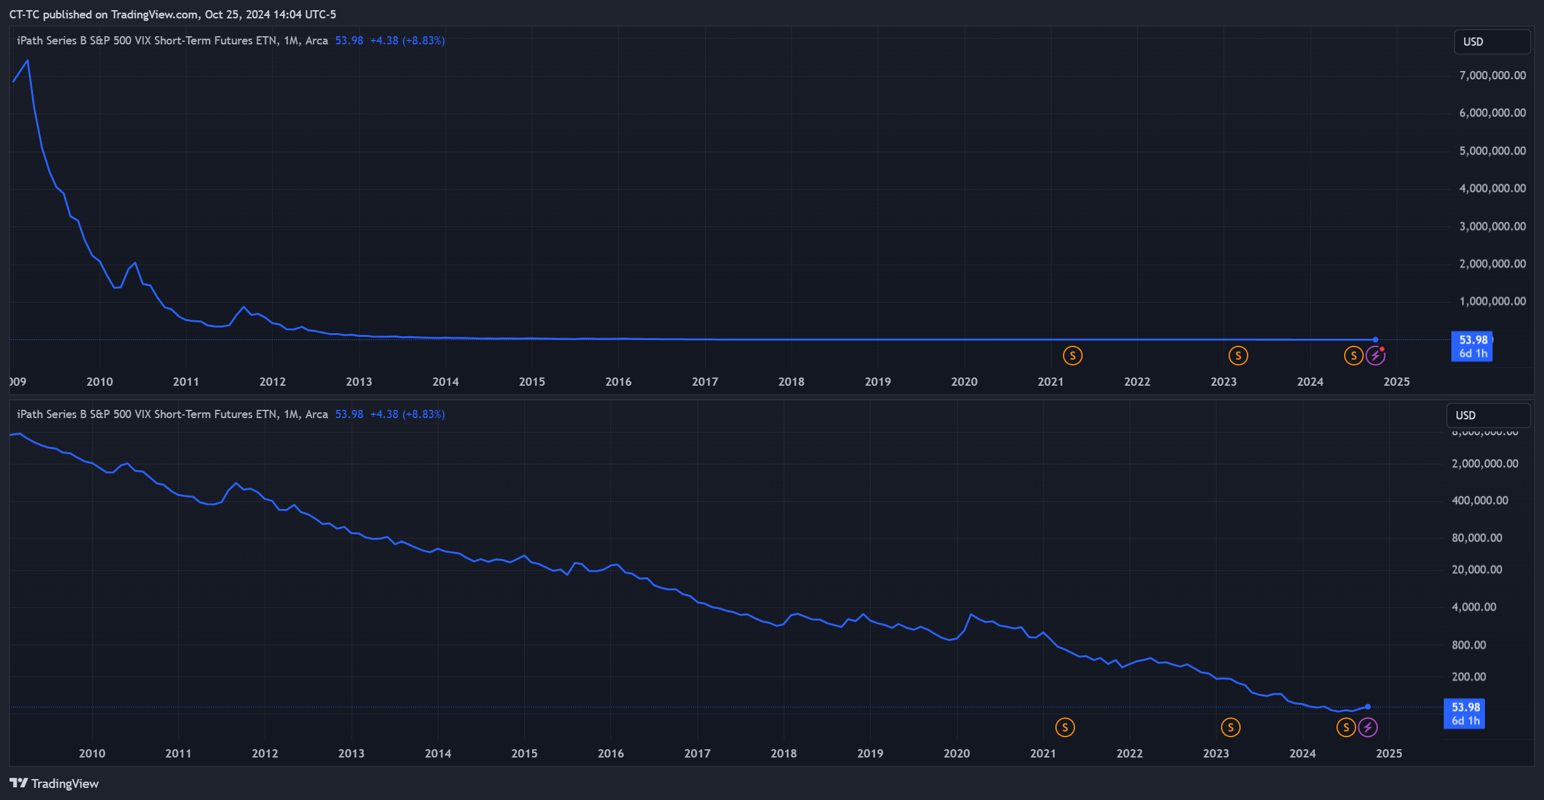Screen dimensions: 1544x800
Task: Click the 2024 split marker in upper chart
Action: click(x=1354, y=356)
